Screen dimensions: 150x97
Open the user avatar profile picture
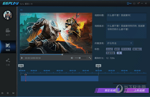click(x=8, y=15)
